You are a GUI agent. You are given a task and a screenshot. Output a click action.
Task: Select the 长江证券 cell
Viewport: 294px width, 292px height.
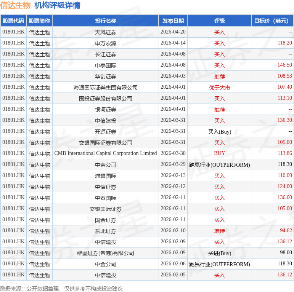click(x=106, y=54)
